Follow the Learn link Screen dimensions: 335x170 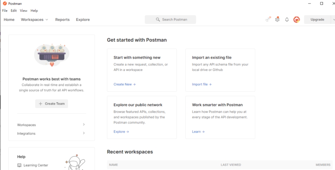[x=198, y=132]
